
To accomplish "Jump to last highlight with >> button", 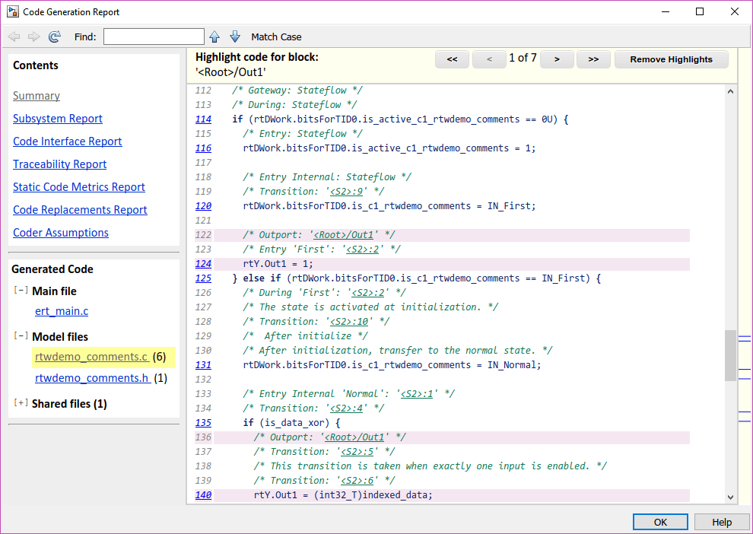I will point(593,59).
